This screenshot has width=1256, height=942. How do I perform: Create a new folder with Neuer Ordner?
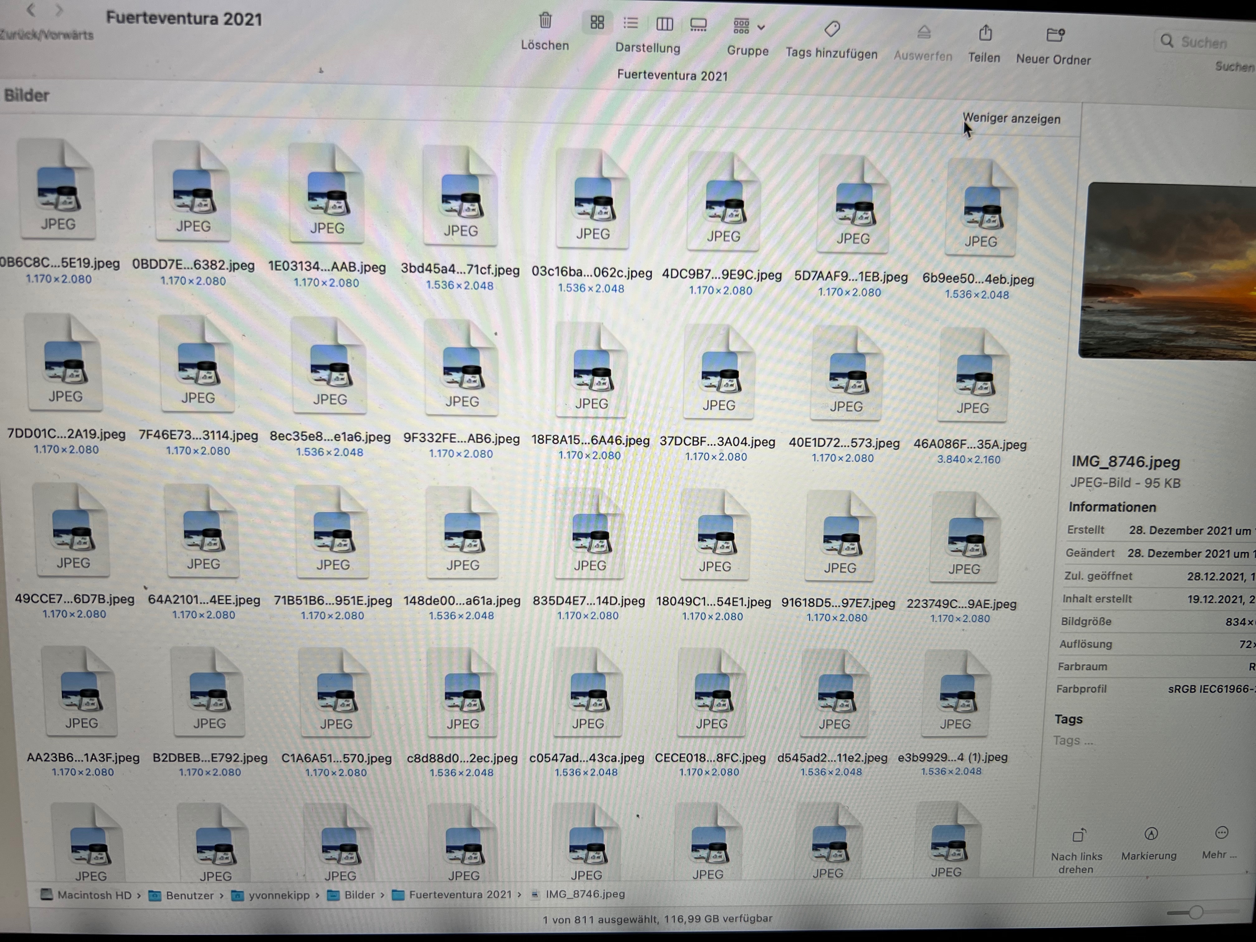1054,36
